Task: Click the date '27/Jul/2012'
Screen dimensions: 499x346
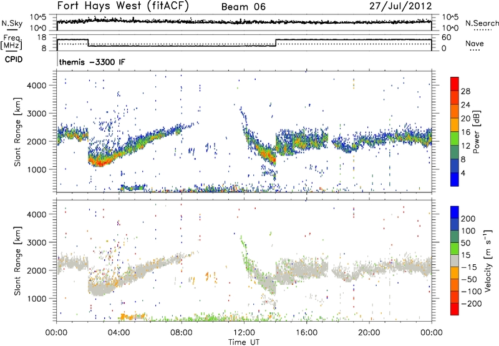Action: tap(400, 6)
